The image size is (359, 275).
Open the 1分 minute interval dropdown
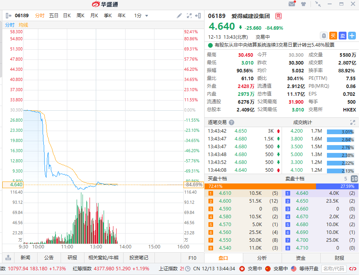141,16
